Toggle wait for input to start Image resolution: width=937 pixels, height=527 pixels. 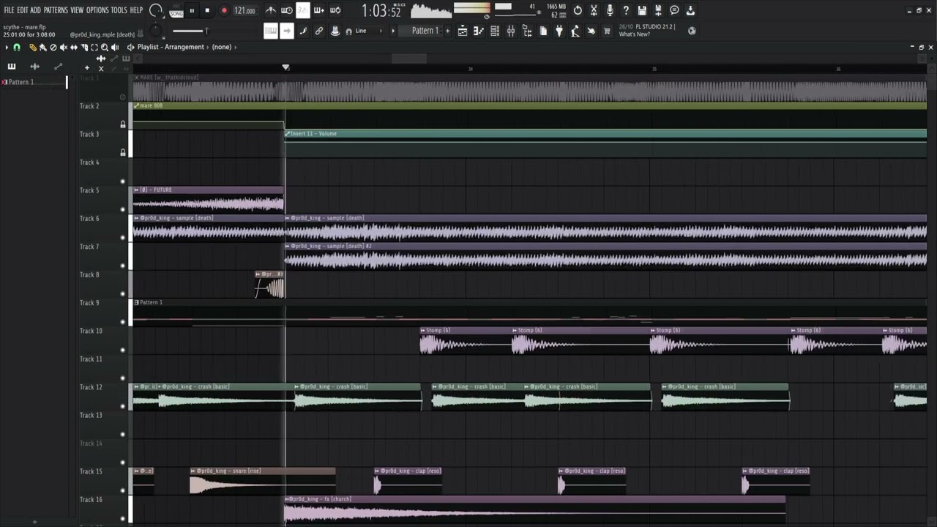click(287, 10)
